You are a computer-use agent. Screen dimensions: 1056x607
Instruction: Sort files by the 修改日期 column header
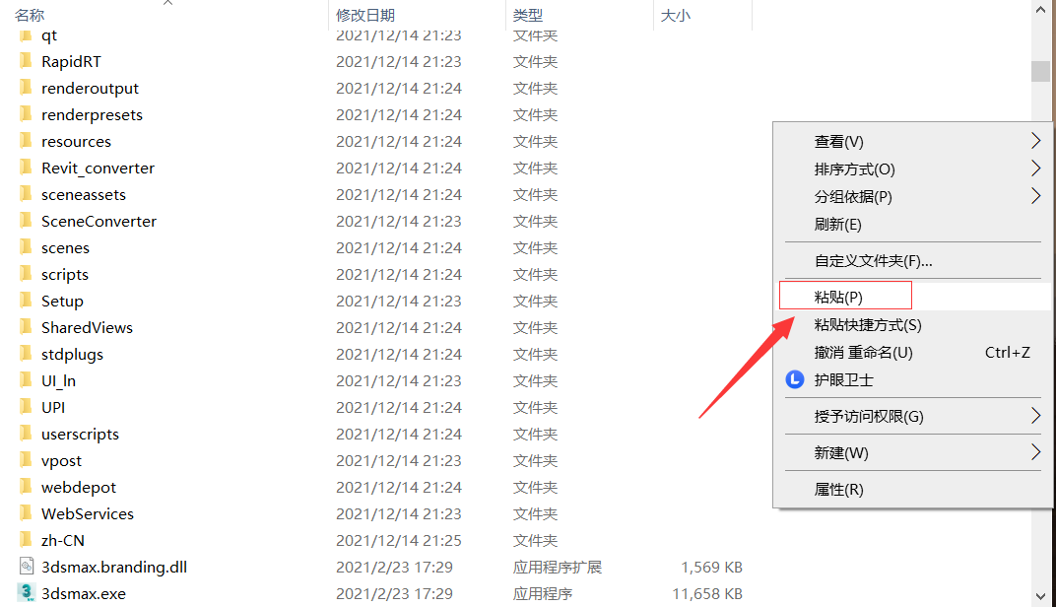tap(364, 16)
